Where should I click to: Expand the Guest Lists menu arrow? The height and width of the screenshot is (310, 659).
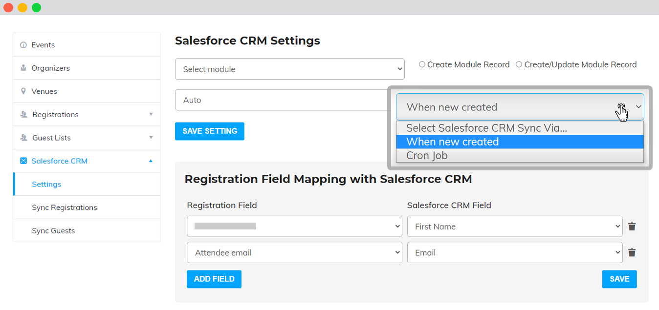(151, 138)
